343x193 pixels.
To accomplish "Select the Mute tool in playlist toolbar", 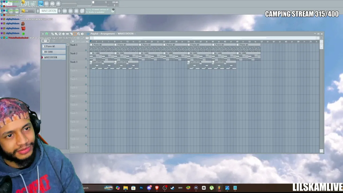I will click(64, 34).
